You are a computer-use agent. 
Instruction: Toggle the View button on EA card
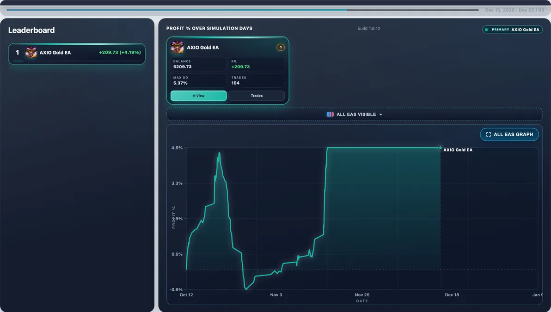click(x=199, y=96)
